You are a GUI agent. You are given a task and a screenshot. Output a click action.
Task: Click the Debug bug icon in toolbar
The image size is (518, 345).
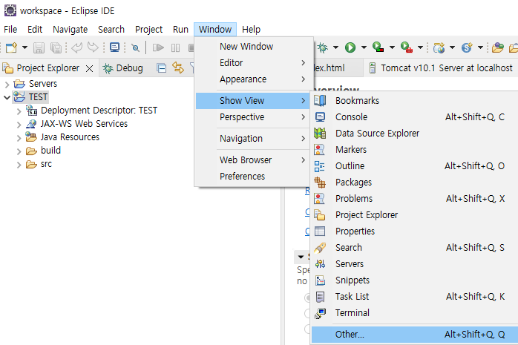pos(323,48)
